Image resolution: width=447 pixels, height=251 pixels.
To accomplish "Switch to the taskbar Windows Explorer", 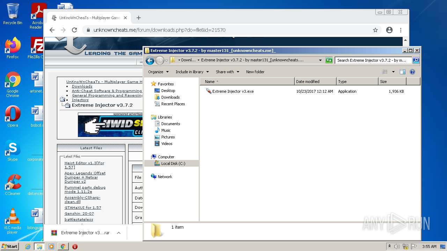I will 39,246.
